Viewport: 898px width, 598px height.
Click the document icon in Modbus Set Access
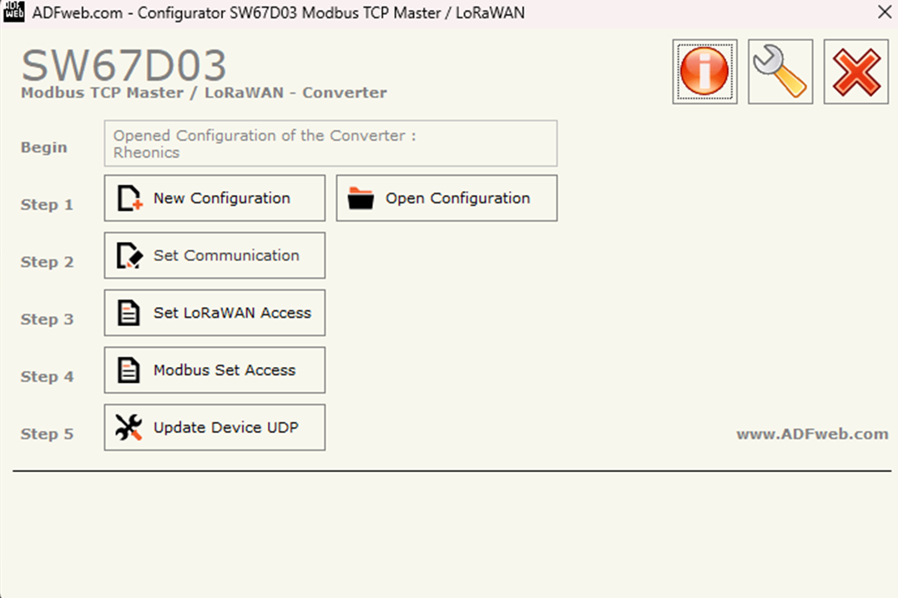click(x=127, y=369)
